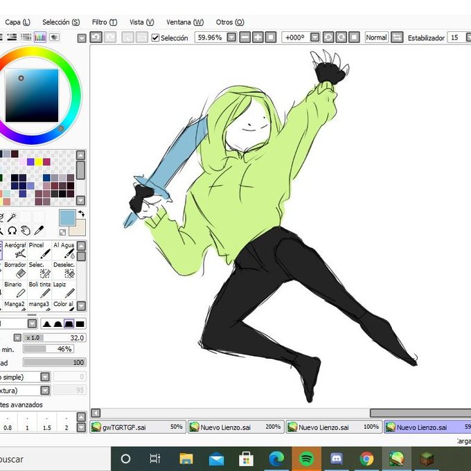Click the redo arrow button

point(110,37)
